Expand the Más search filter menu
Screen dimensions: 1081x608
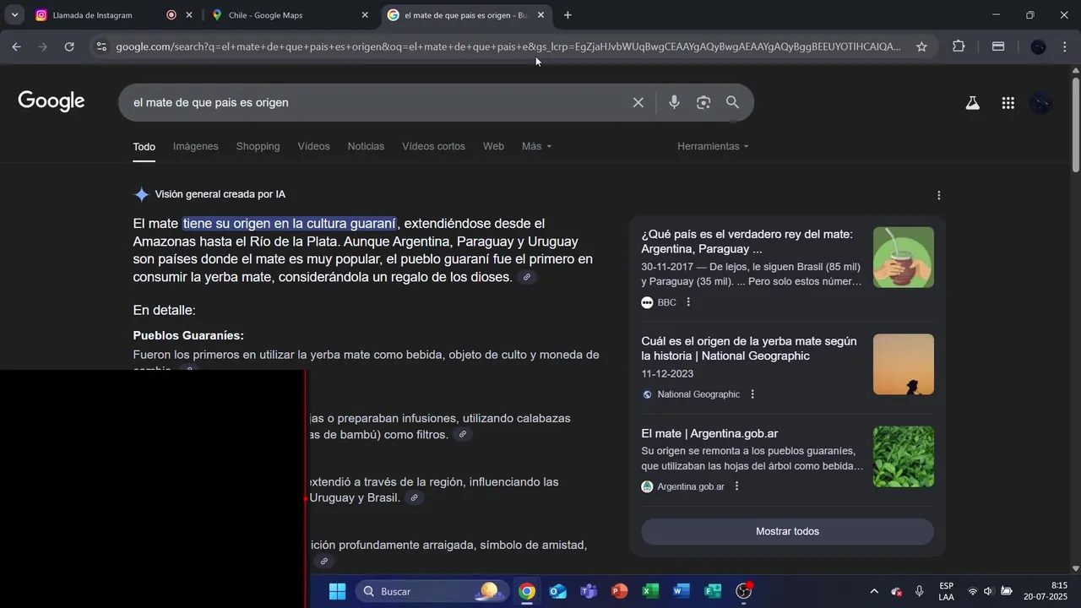536,146
